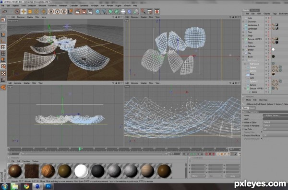Viewport: 288px width, 190px height.
Task: Select the wood grain material sphere
Action: tap(48, 171)
